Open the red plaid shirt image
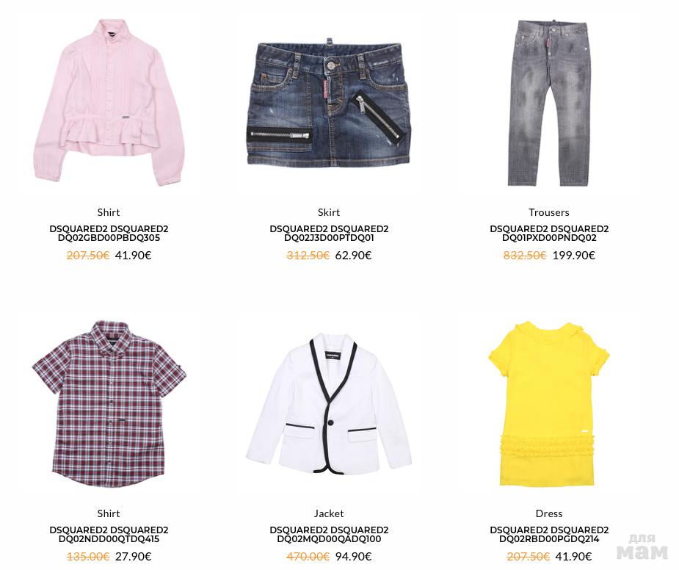The height and width of the screenshot is (570, 679). pyautogui.click(x=109, y=403)
